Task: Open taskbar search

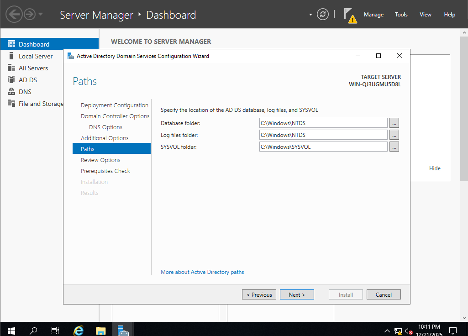Action: point(33,331)
